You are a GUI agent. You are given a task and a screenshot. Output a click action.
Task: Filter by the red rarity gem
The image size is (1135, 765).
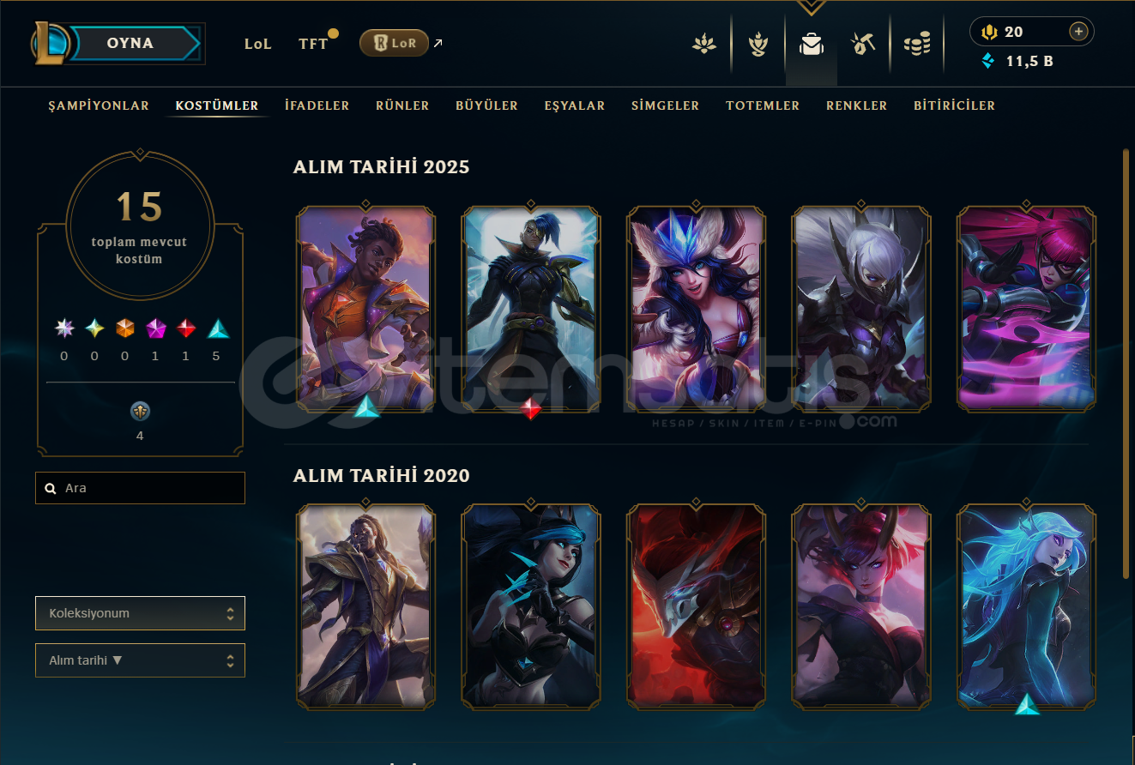tap(186, 328)
